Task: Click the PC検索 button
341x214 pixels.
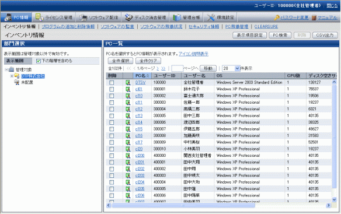Action: click(x=280, y=35)
